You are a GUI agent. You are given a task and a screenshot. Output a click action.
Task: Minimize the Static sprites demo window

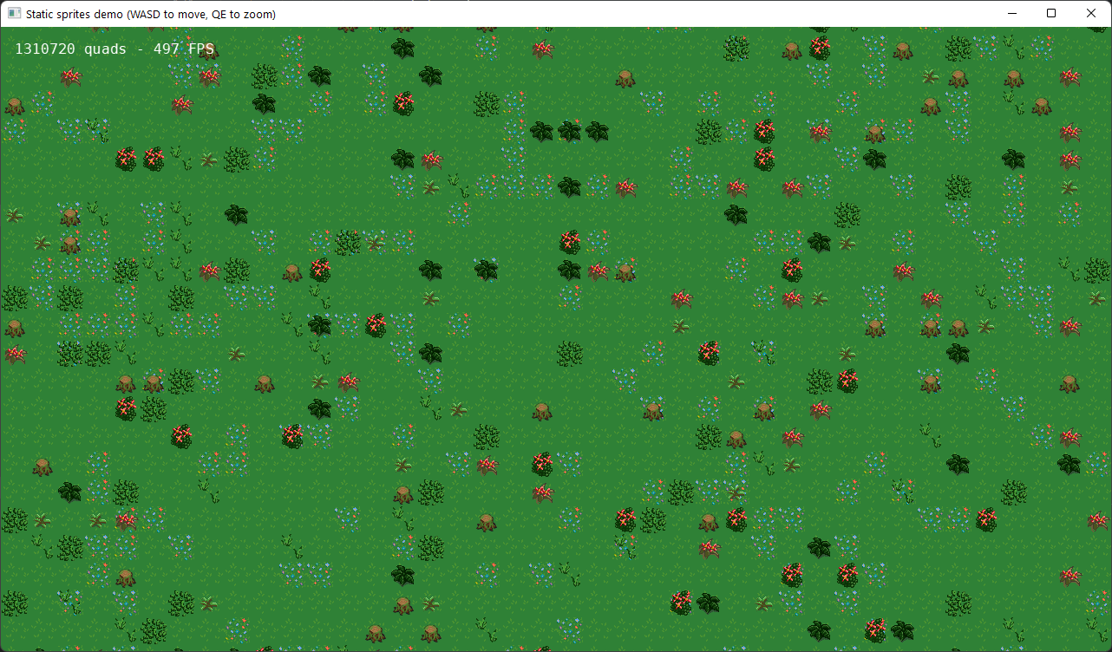(1011, 14)
